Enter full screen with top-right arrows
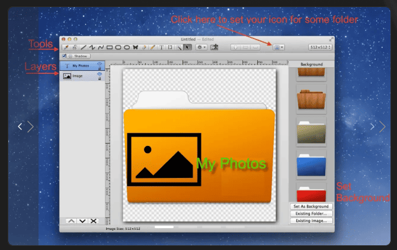This screenshot has height=250, width=397. [331, 39]
